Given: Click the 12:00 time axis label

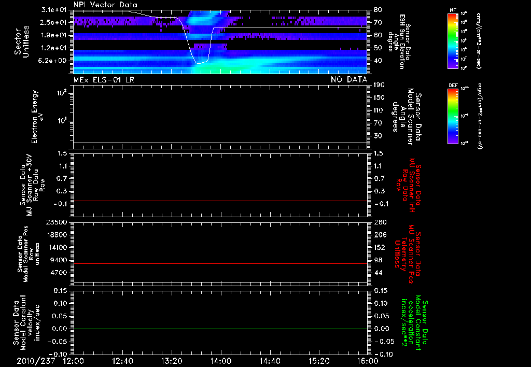Looking at the screenshot, I should 74,361.
